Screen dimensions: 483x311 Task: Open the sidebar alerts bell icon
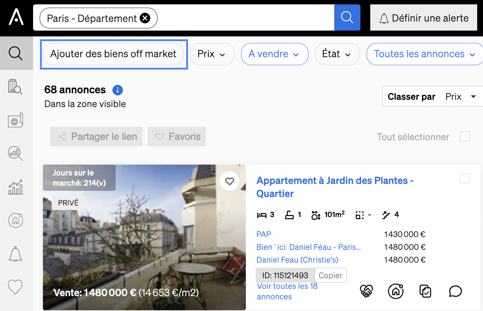(15, 254)
